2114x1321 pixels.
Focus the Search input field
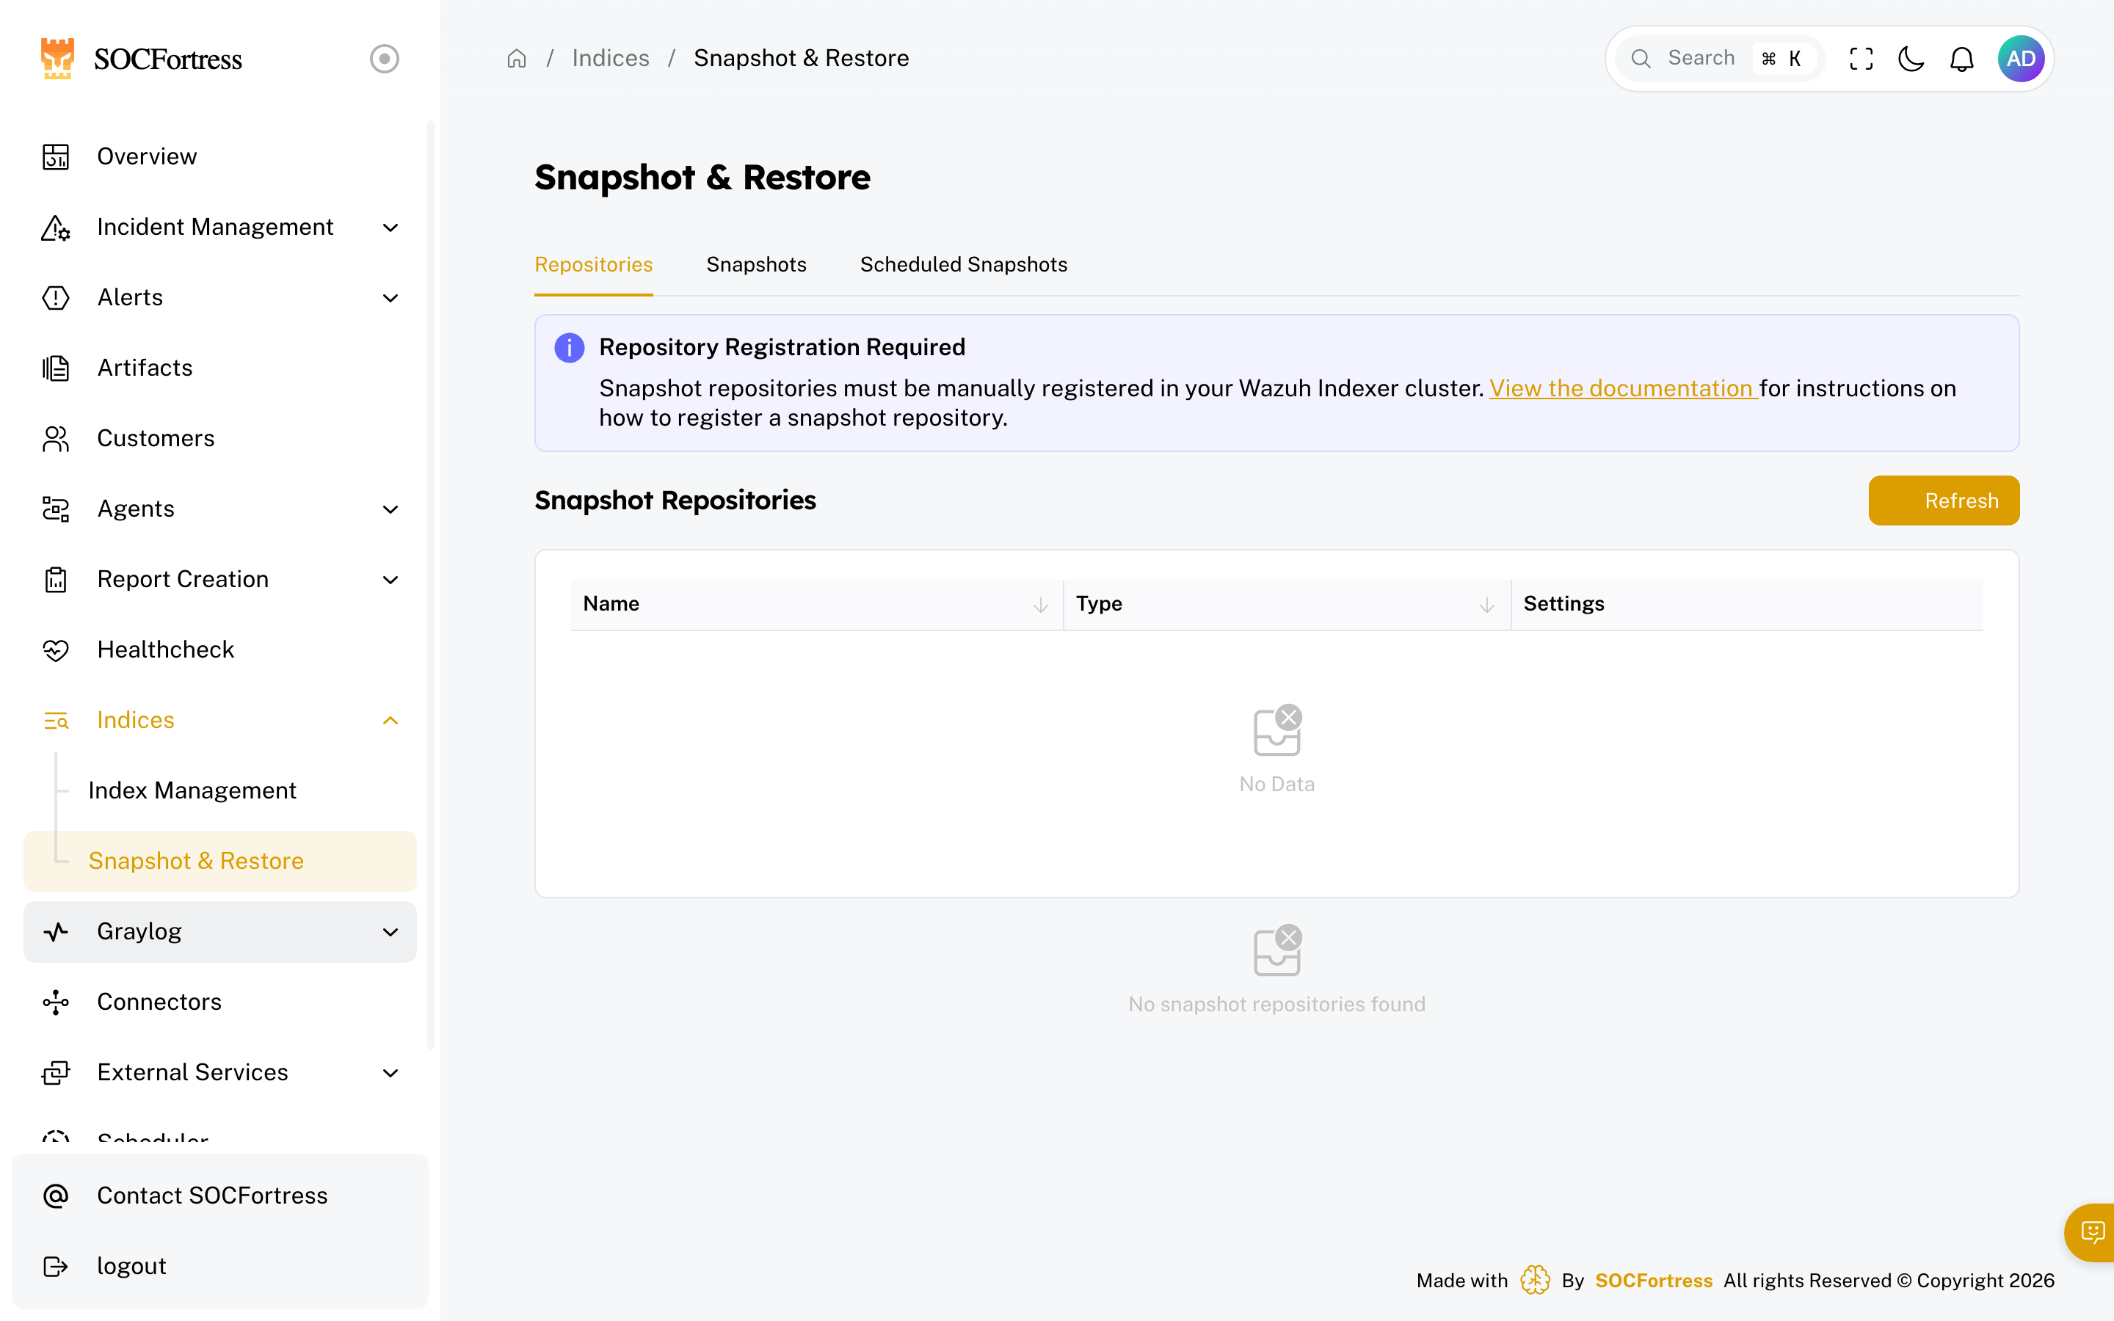coord(1700,59)
